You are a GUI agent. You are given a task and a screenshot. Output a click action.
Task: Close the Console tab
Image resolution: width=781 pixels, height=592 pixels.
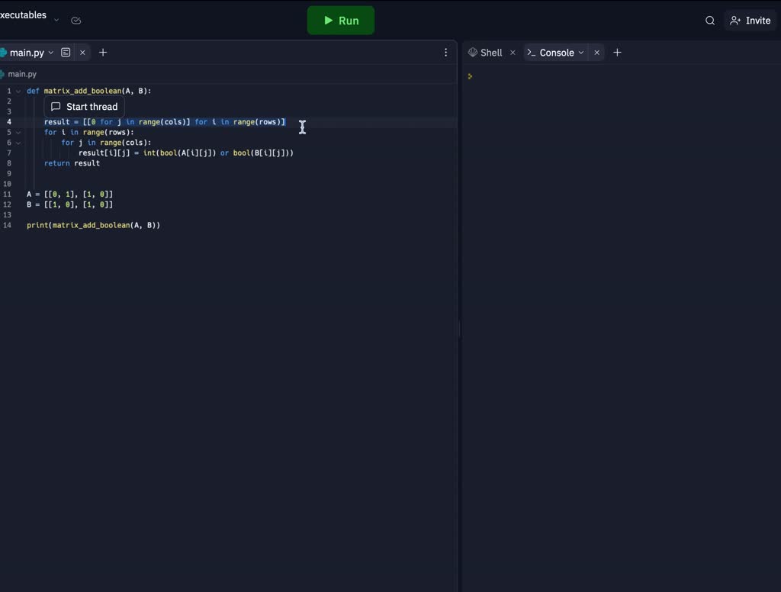596,53
